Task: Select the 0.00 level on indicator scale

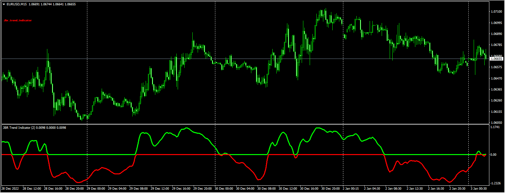Action: 493,154
